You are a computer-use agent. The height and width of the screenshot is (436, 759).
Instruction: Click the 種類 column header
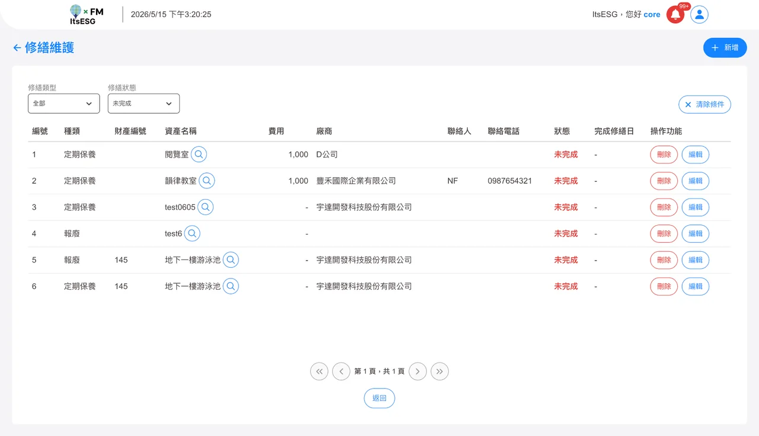[72, 131]
